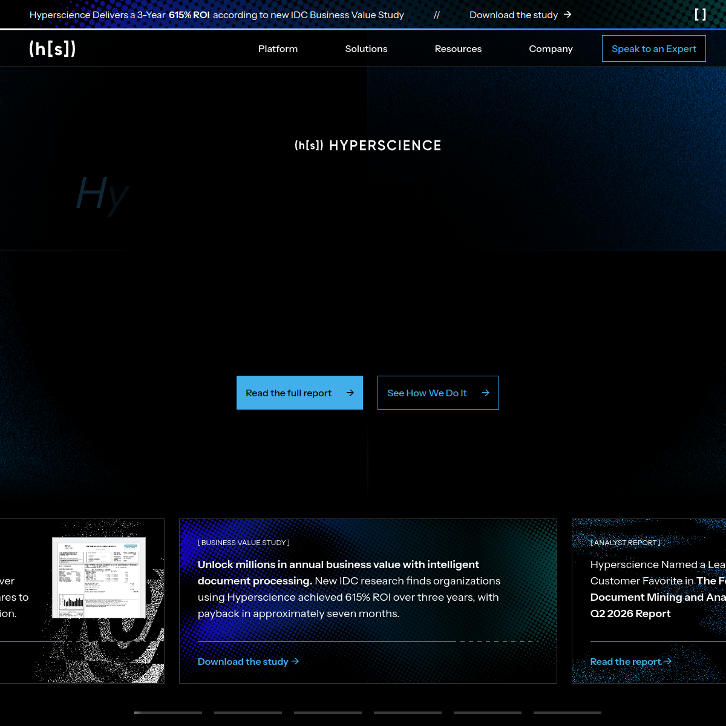Click arrow icon on See How We Do It button

(x=486, y=393)
